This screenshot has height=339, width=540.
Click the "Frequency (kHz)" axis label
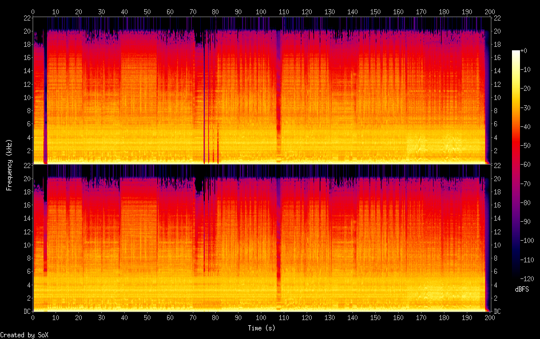[x=10, y=165]
